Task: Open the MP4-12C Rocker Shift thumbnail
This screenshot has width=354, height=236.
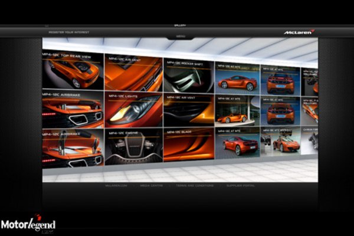Action: pyautogui.click(x=189, y=76)
